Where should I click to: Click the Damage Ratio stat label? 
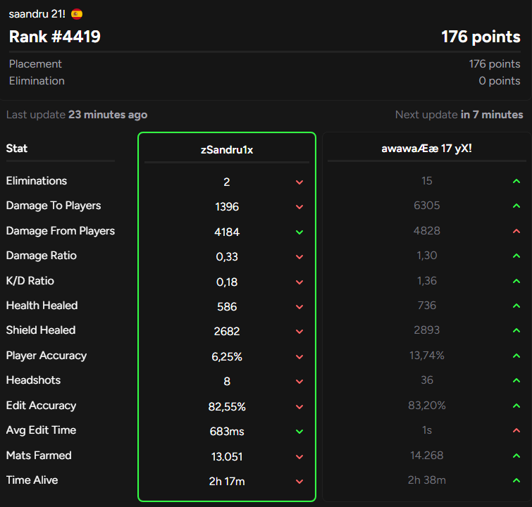point(41,256)
